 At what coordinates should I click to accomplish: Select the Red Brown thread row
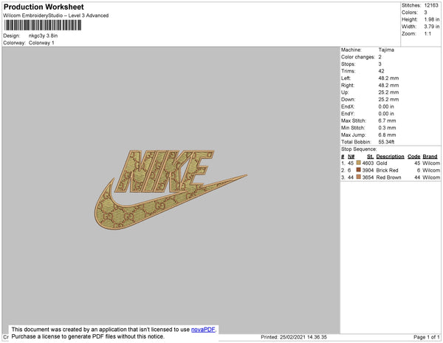pos(391,177)
